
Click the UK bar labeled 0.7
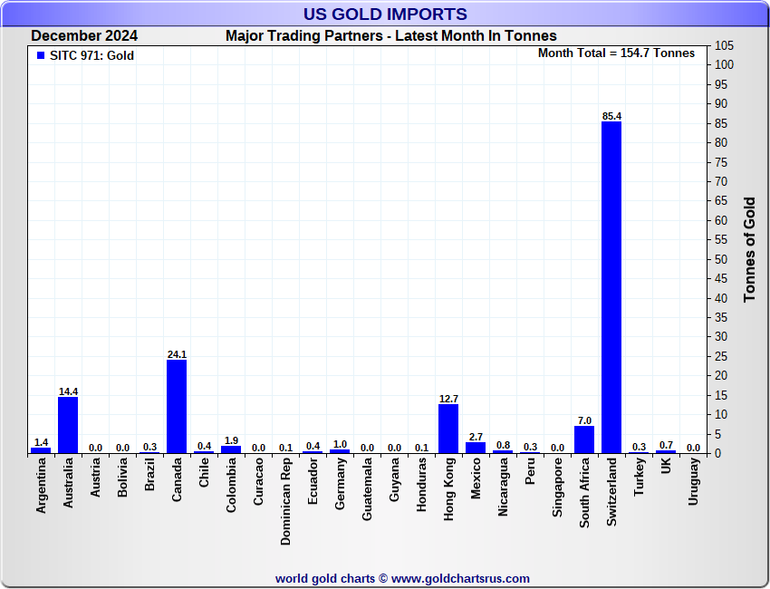pos(666,452)
